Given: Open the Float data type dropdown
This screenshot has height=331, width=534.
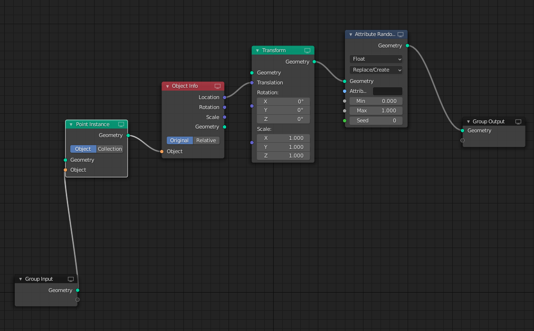Looking at the screenshot, I should coord(376,59).
